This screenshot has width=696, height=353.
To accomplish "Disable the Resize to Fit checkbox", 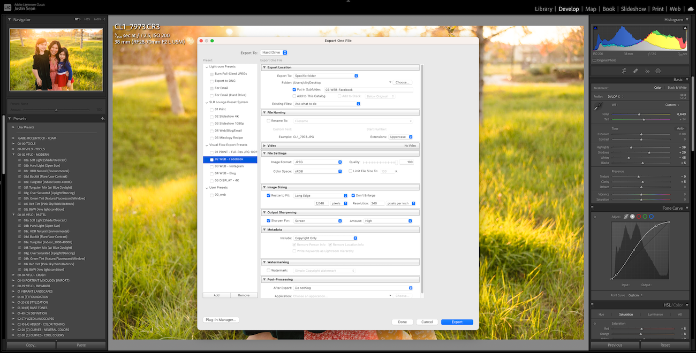I will (x=268, y=195).
